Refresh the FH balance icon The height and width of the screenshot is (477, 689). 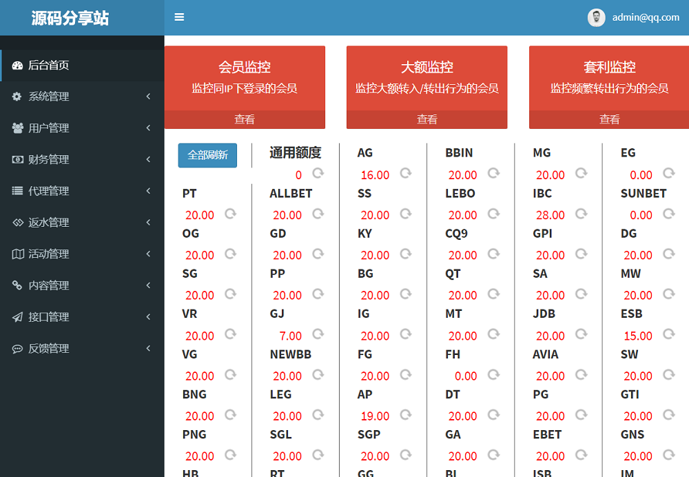point(493,374)
